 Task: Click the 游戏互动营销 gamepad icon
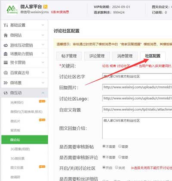(x=6, y=45)
